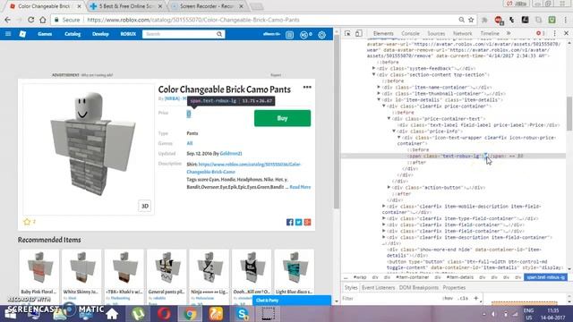Screen dimensions: 573x322
Task: Open ROBUX in Roblox navbar
Action: tap(128, 34)
